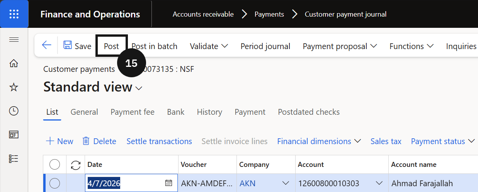Expand the hamburger navigation pane
This screenshot has width=478, height=192.
(14, 40)
